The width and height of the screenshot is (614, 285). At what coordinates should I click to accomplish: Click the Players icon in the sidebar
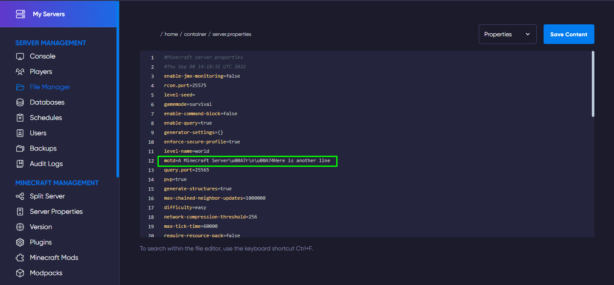(x=20, y=71)
